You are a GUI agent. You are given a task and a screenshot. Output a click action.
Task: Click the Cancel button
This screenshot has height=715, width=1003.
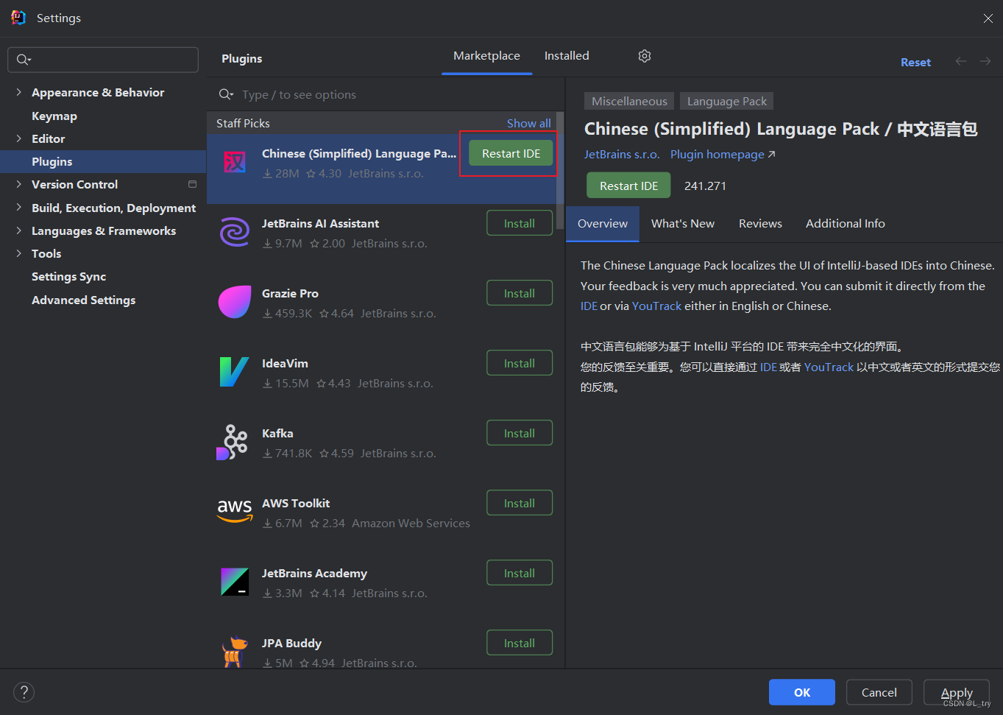tap(879, 692)
